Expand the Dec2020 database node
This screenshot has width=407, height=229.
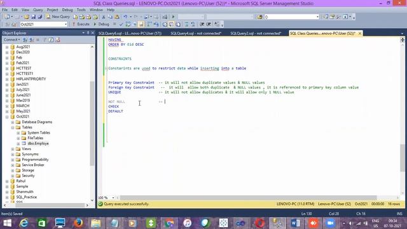(7, 52)
